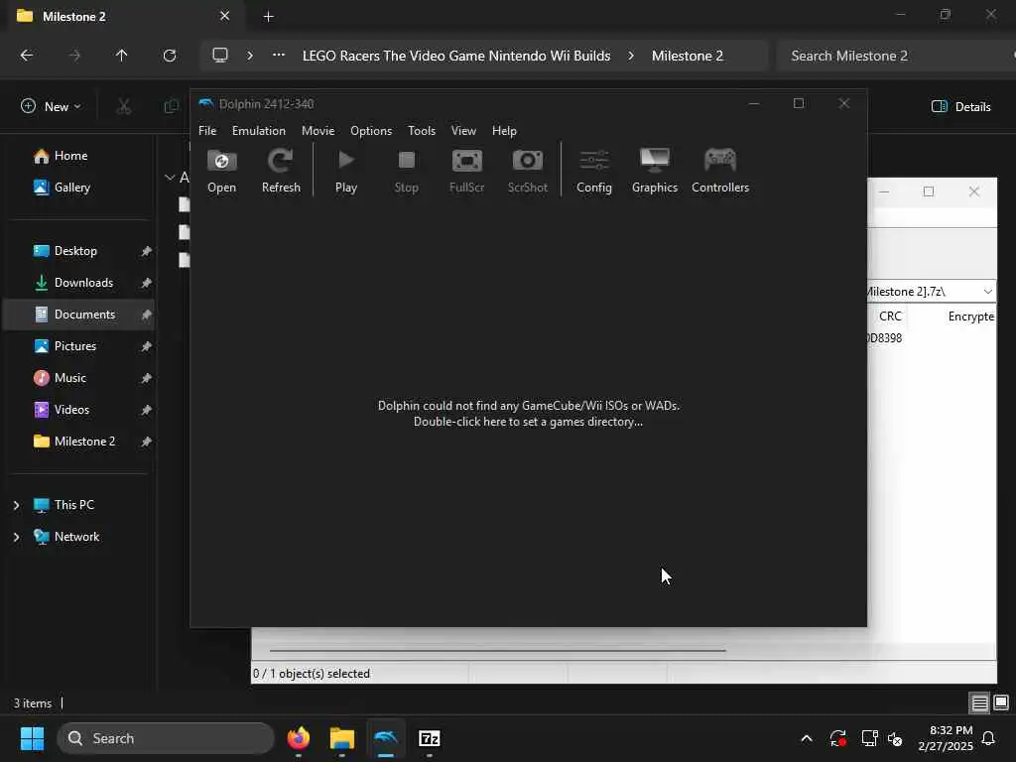This screenshot has height=762, width=1016.
Task: Open Dolphin Controllers settings
Action: (720, 171)
